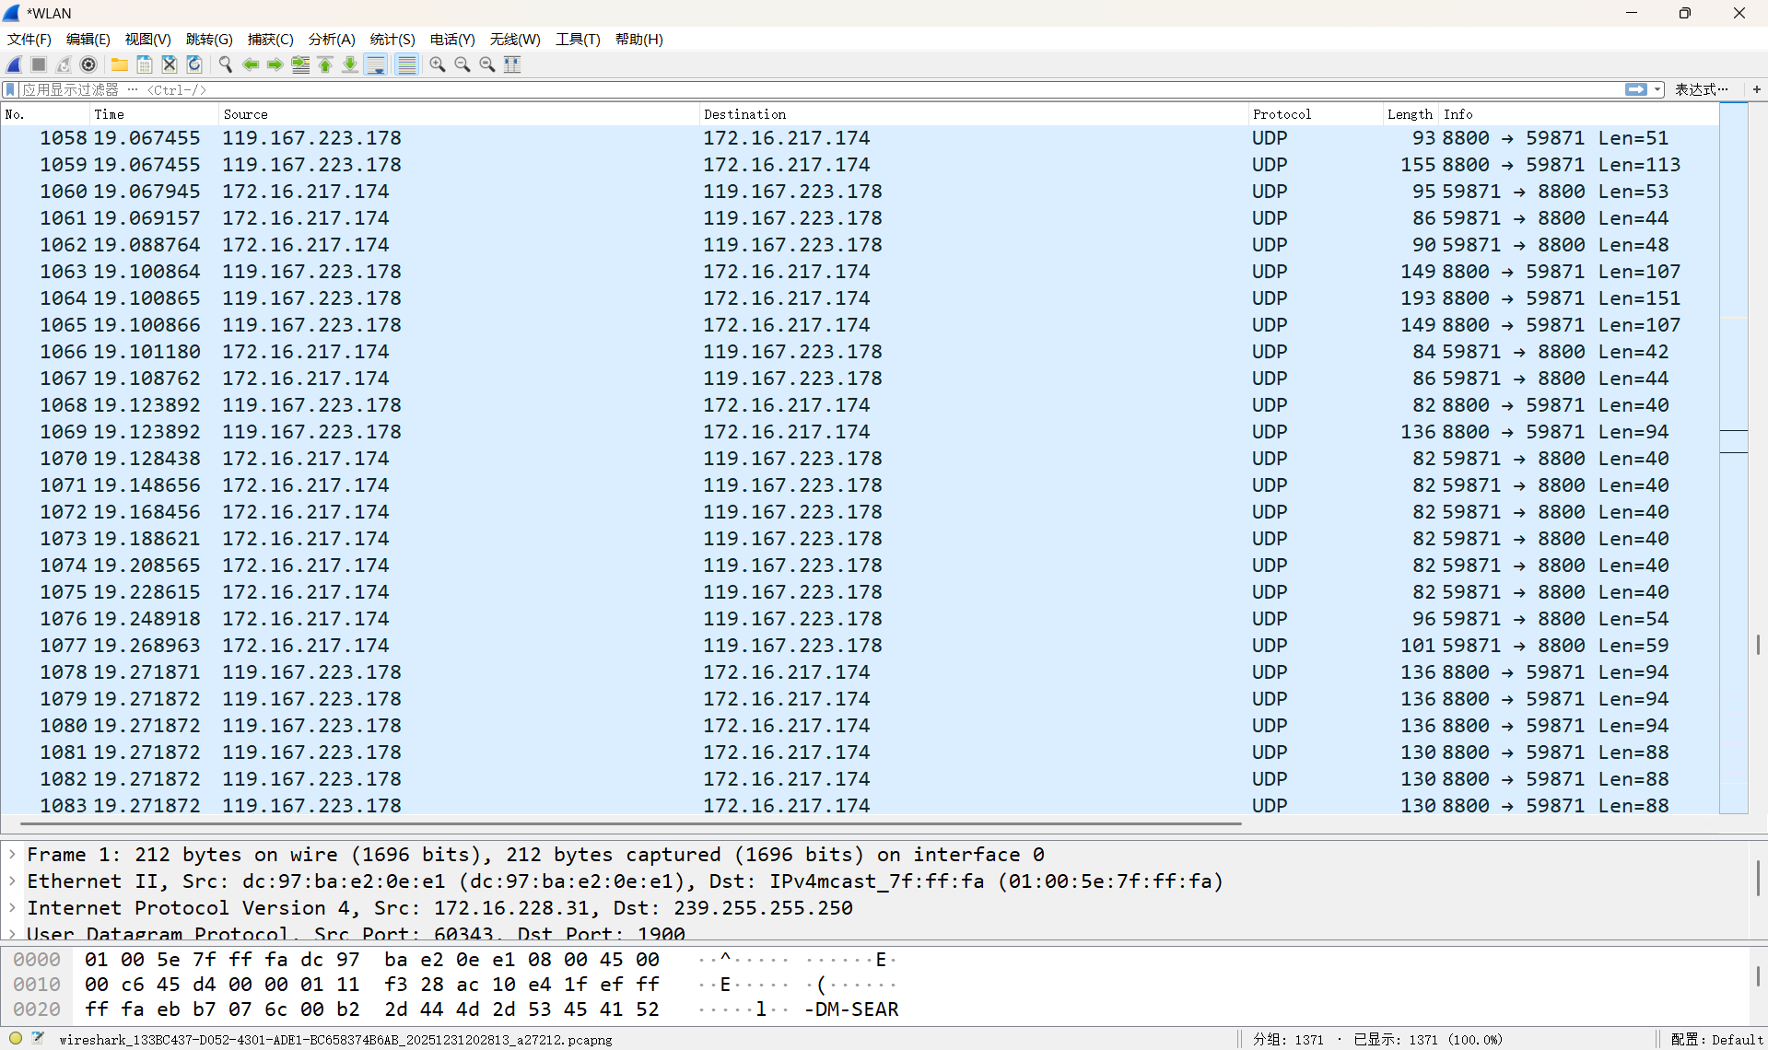Save this capture file
The width and height of the screenshot is (1768, 1050).
145,64
